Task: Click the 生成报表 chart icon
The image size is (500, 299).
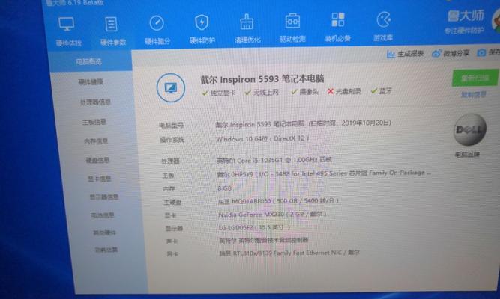Action: click(x=391, y=54)
